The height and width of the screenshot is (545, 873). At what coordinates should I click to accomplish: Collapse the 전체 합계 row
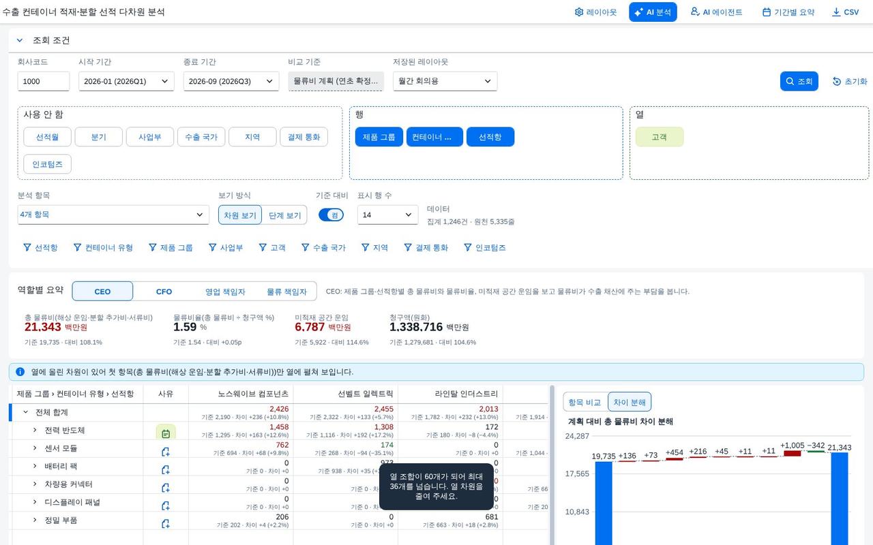[26, 412]
